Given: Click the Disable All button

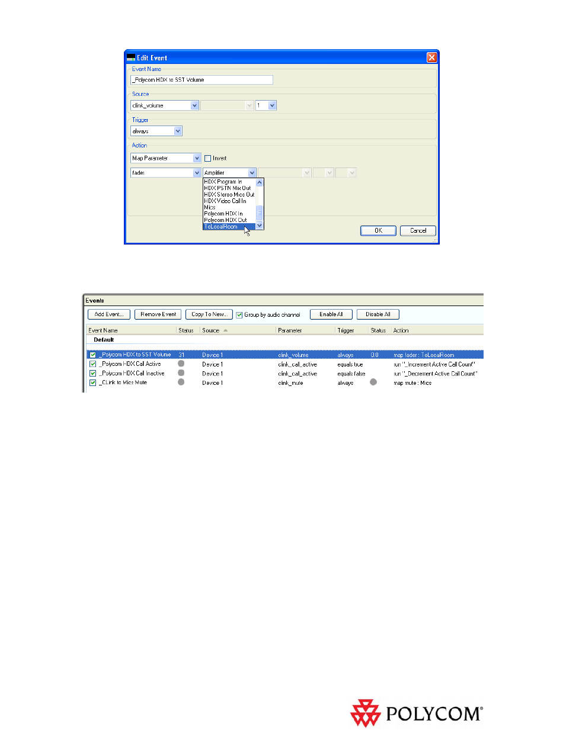Looking at the screenshot, I should tap(378, 314).
